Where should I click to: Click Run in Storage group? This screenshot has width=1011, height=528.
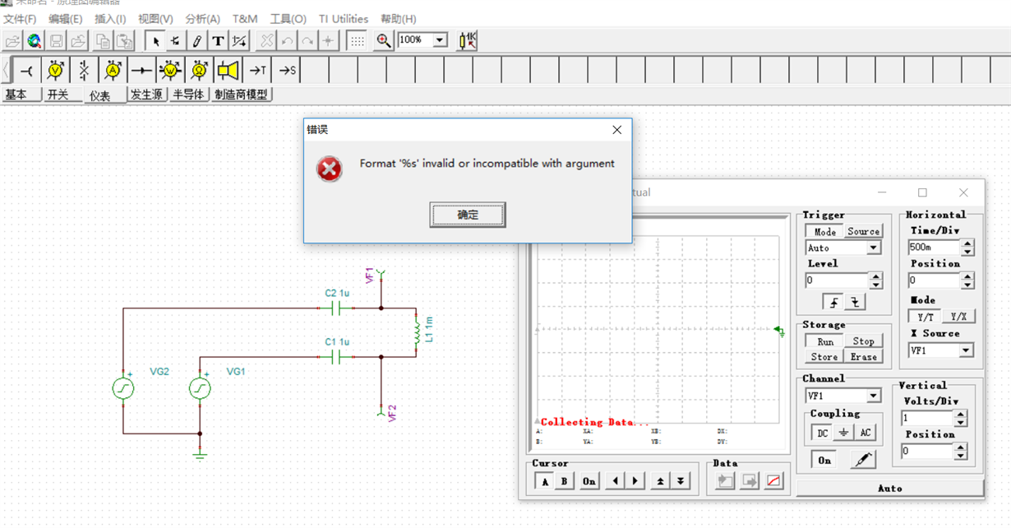pyautogui.click(x=824, y=341)
